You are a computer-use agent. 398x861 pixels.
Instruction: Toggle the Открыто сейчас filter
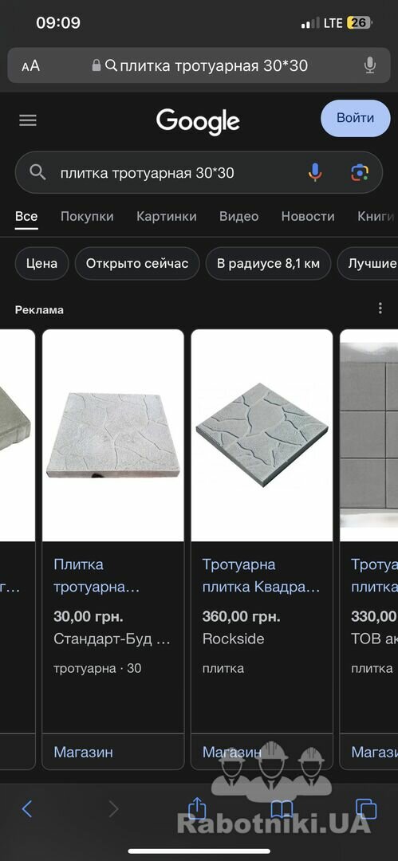[x=137, y=264]
